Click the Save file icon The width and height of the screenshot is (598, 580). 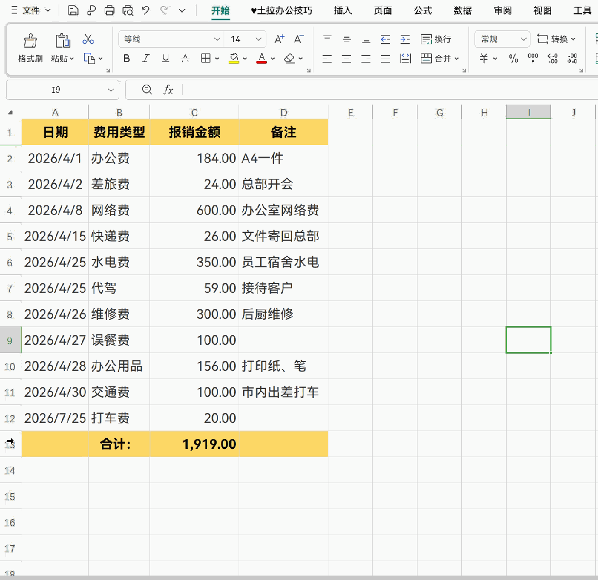pyautogui.click(x=73, y=11)
